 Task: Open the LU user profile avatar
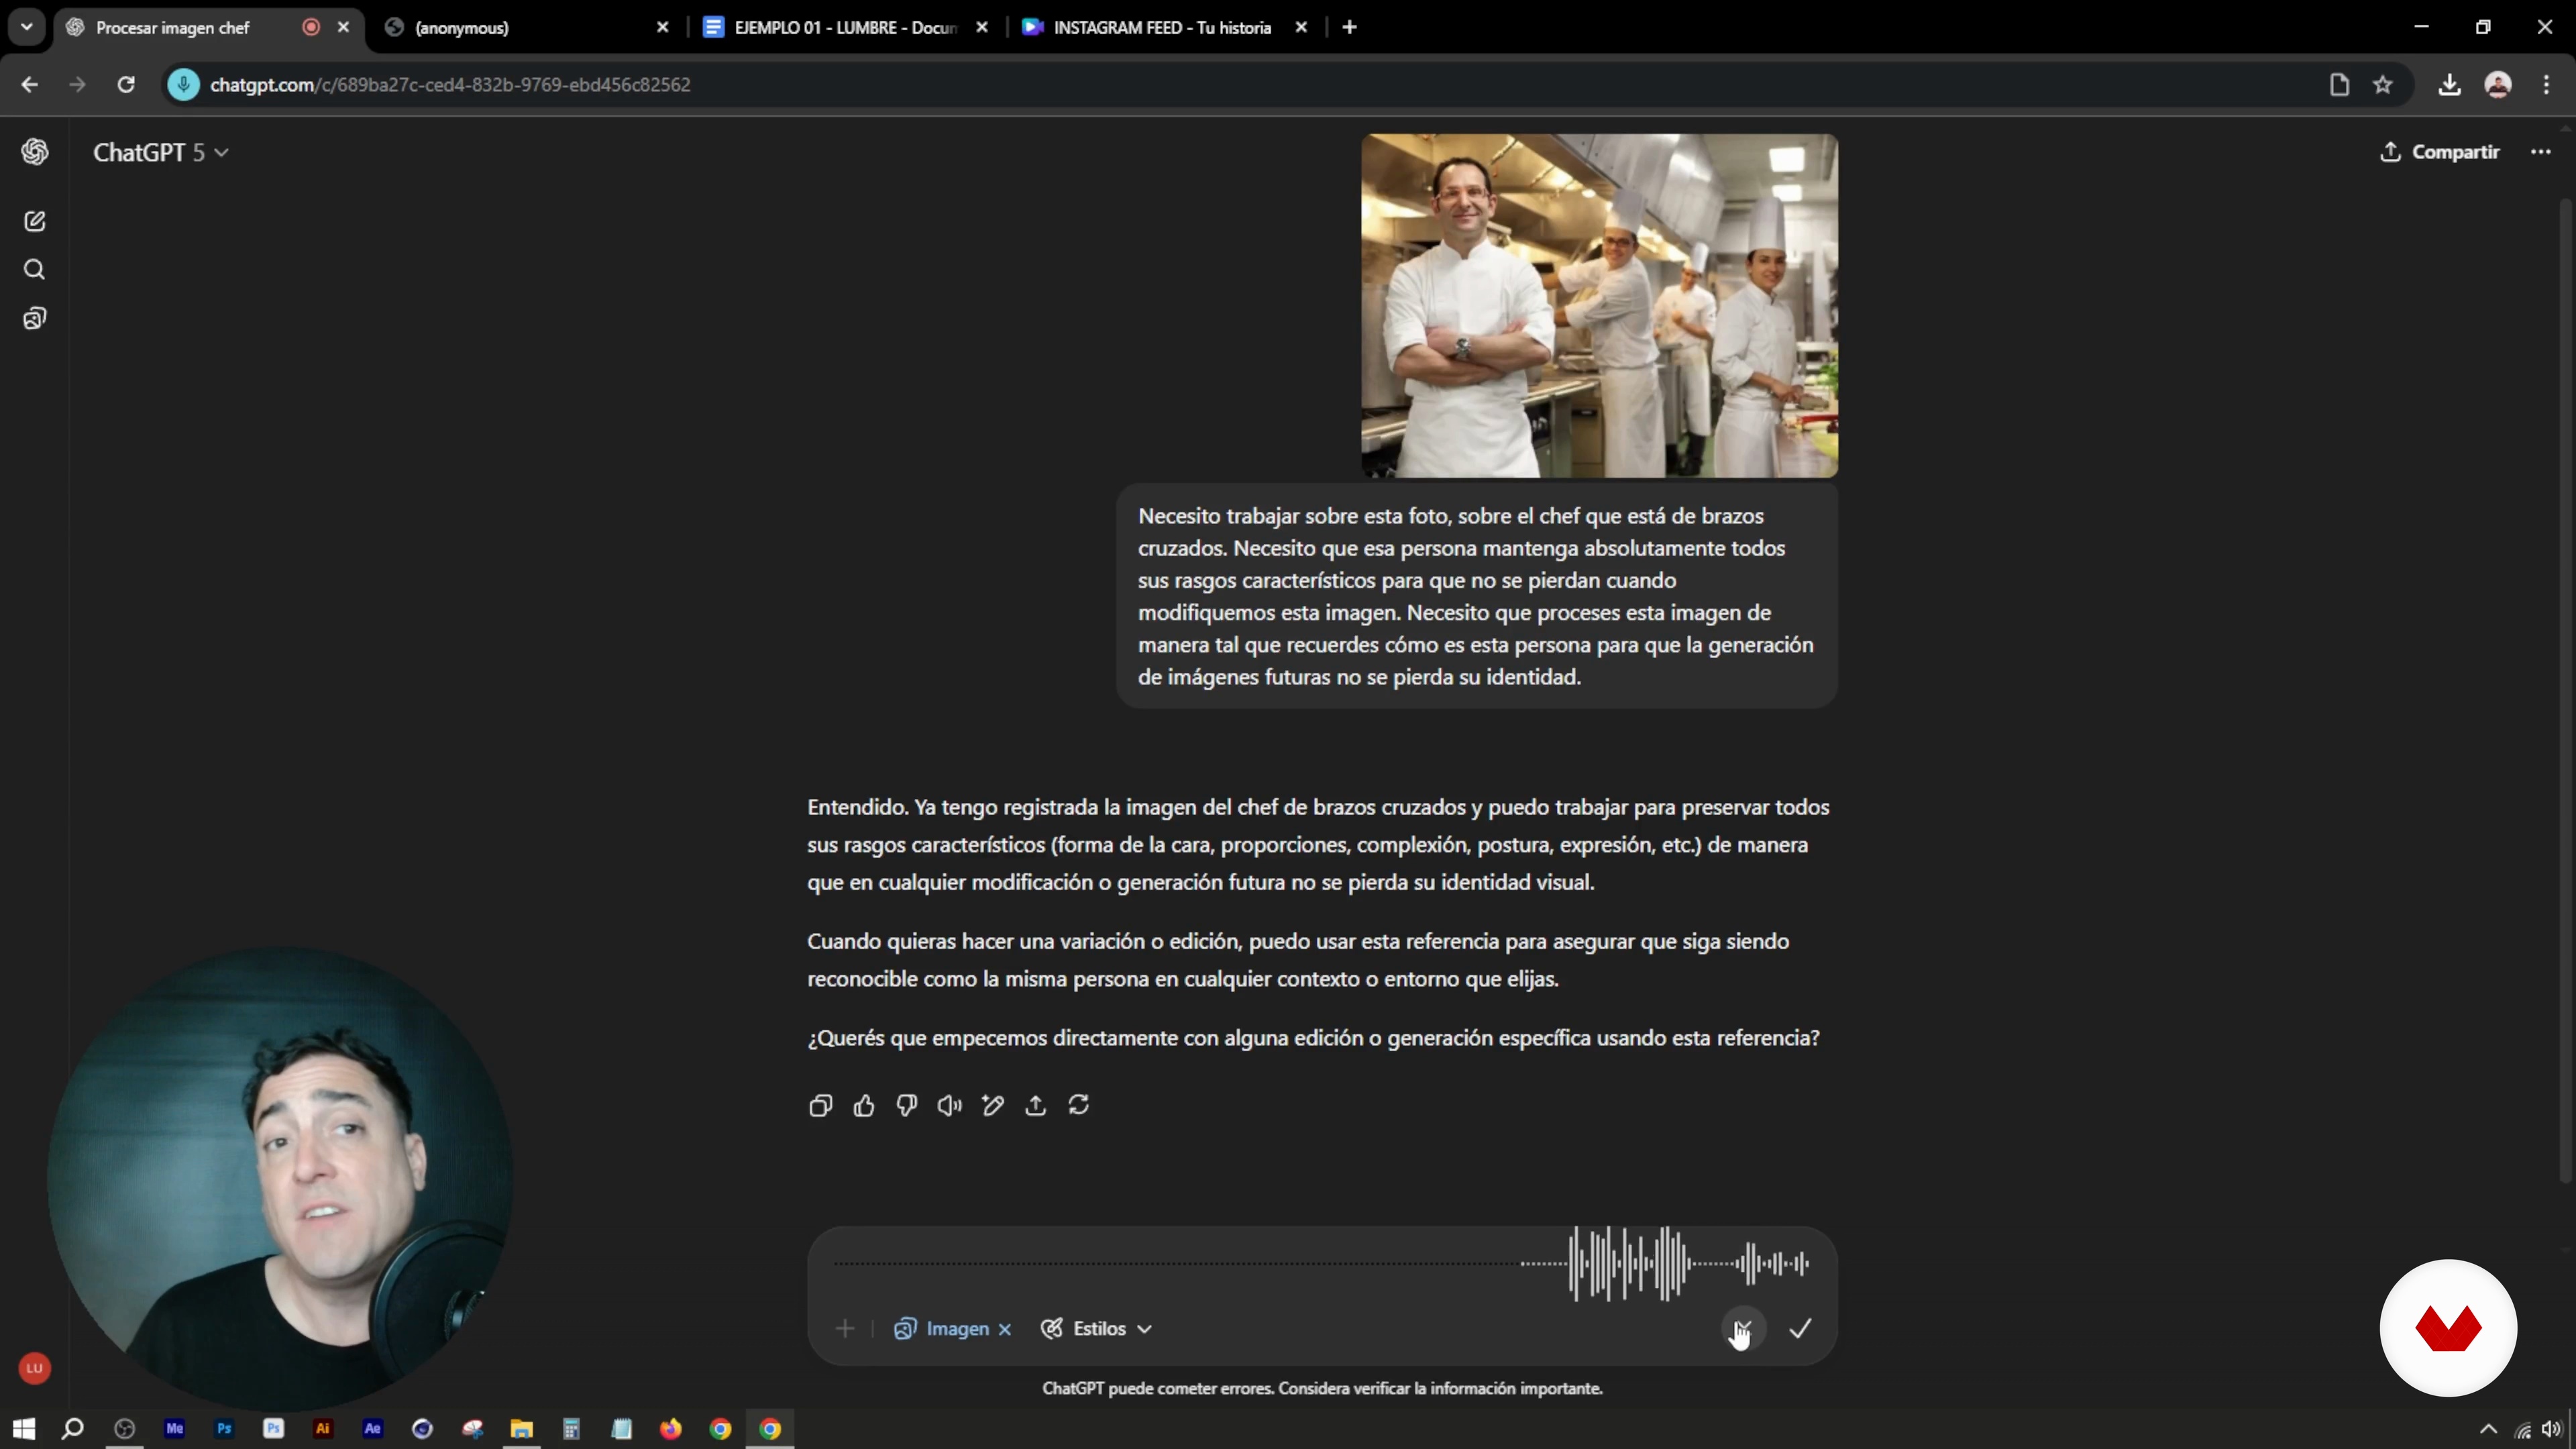(35, 1368)
